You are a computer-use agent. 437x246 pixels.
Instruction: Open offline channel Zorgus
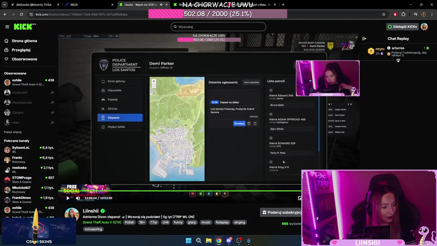pyautogui.click(x=29, y=112)
